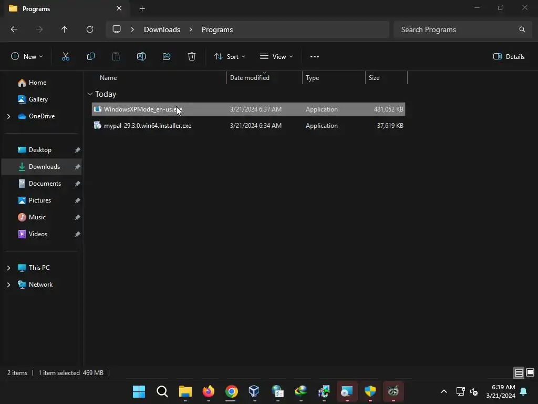Expand chevron before Downloads in address bar
Viewport: 538px width, 404px height.
(x=132, y=29)
